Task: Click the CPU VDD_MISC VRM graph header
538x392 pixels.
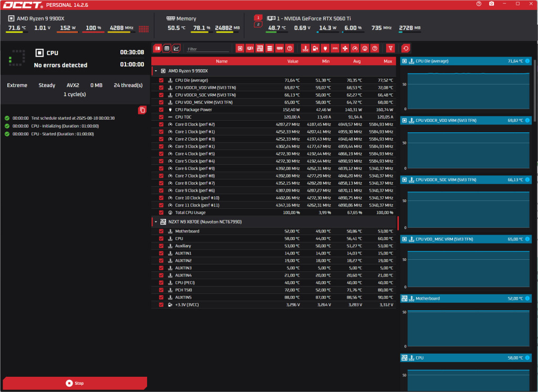Action: (465, 239)
